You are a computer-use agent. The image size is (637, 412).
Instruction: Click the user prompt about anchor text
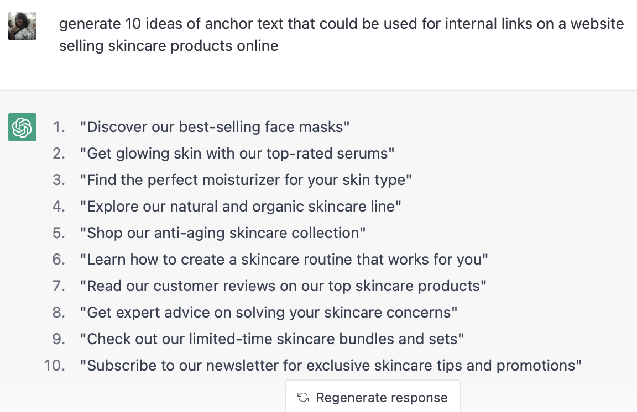341,35
